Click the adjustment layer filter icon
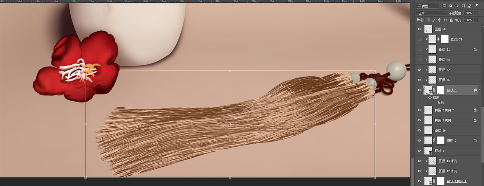484x186 pixels. (451, 6)
